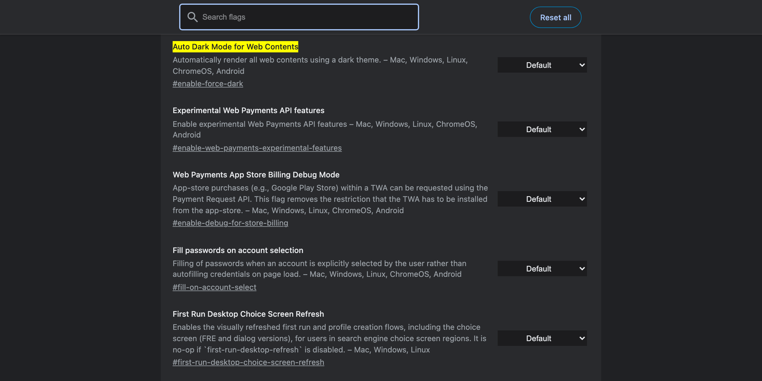Open Fill passwords on account selection dropdown
The width and height of the screenshot is (762, 381).
(542, 268)
